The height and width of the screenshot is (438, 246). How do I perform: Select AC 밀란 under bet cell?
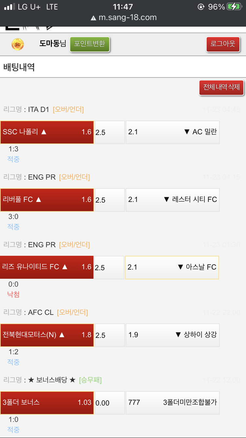pyautogui.click(x=173, y=132)
